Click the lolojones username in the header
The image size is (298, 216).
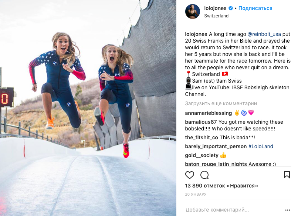click(x=215, y=8)
